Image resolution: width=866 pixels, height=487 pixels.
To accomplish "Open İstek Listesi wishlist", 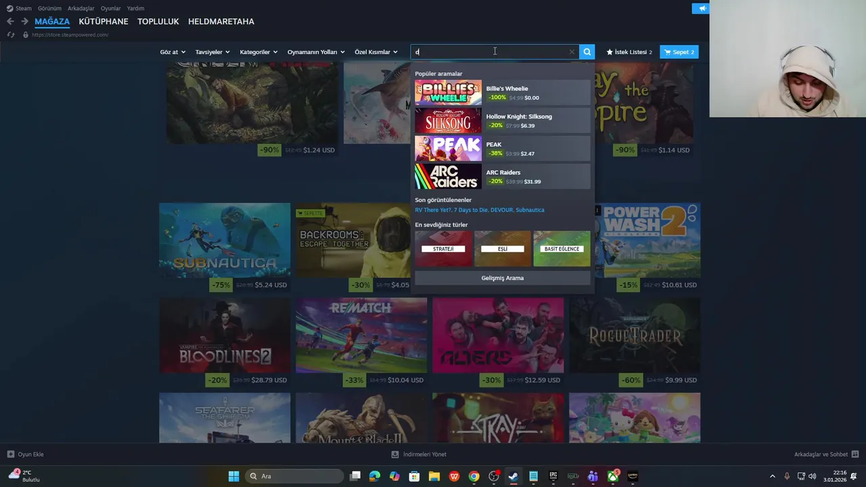I will pyautogui.click(x=629, y=52).
